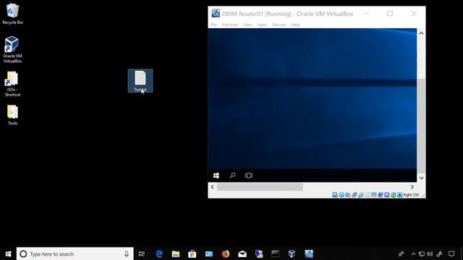The height and width of the screenshot is (260, 463).
Task: Click the Cortana microphone icon
Action: 127,253
